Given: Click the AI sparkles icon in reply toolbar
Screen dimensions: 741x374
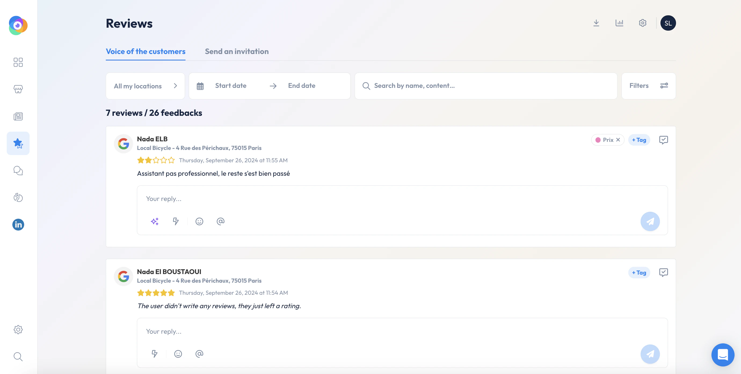Looking at the screenshot, I should pyautogui.click(x=155, y=221).
